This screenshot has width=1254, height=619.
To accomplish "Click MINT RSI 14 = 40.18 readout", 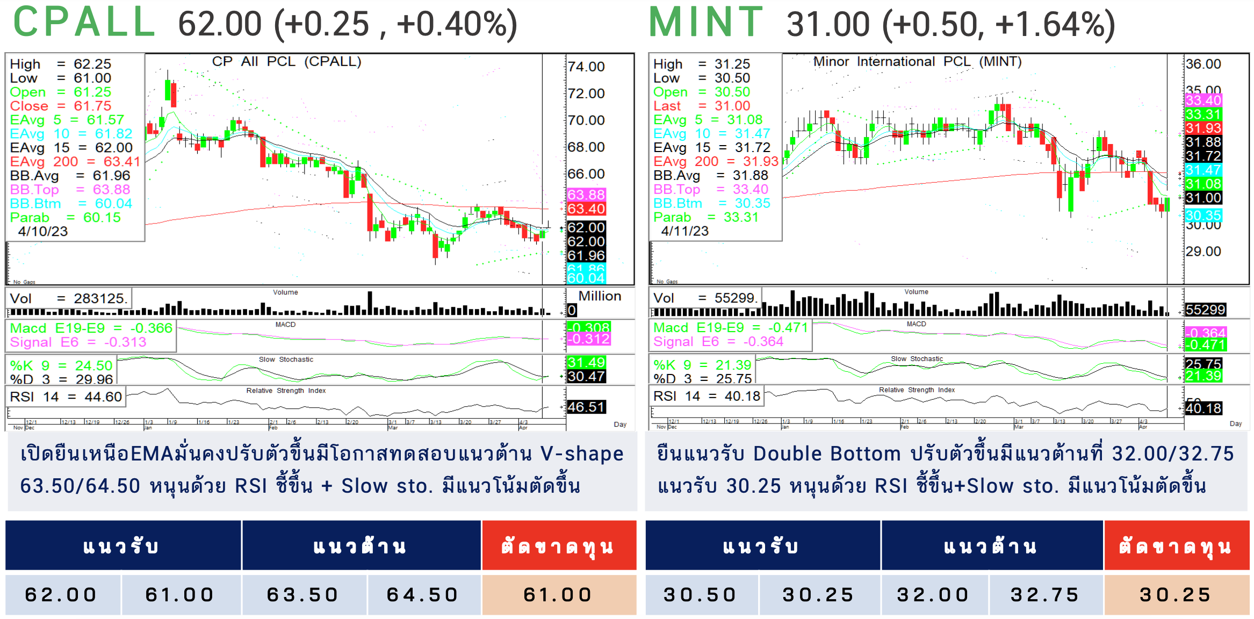I will [x=707, y=397].
